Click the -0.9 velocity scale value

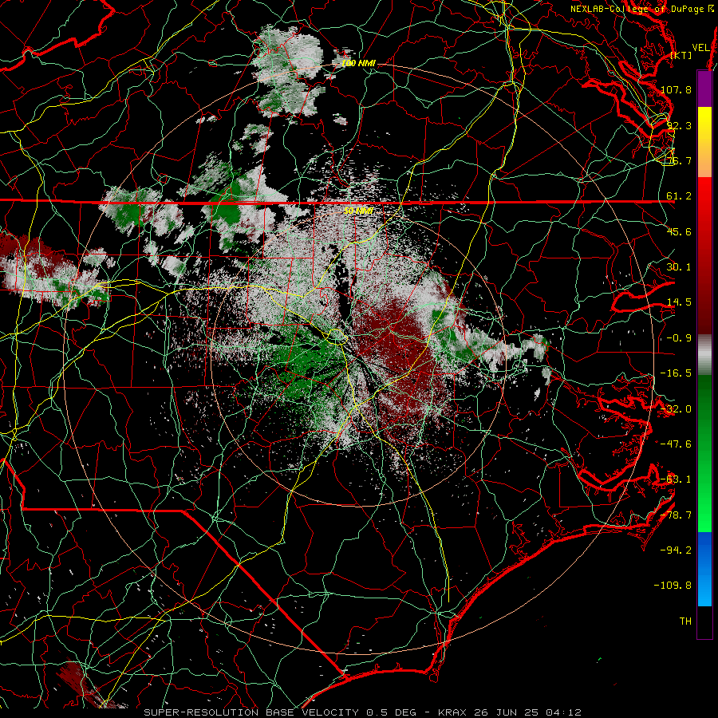679,338
